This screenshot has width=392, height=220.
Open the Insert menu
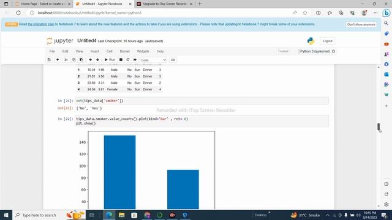95,51
